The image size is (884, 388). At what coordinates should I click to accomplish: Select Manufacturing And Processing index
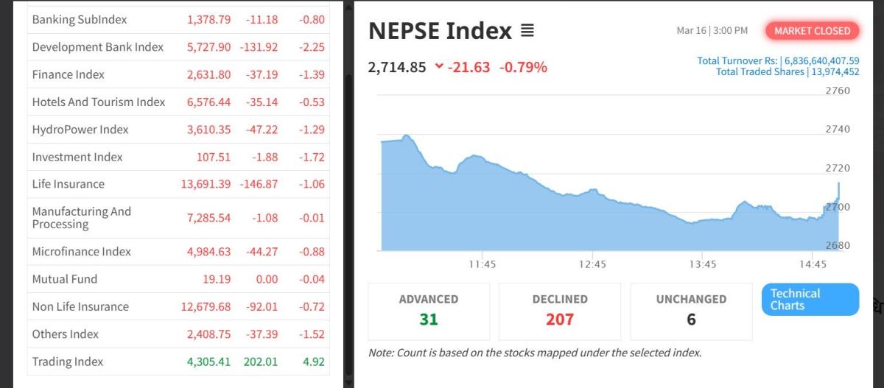click(82, 218)
